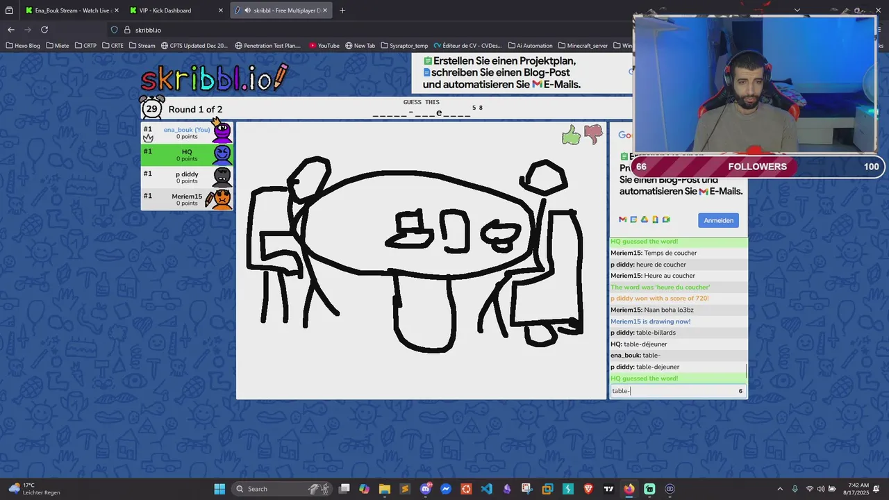Click Meriem15's orange avatar
Image resolution: width=889 pixels, height=500 pixels.
coord(222,199)
